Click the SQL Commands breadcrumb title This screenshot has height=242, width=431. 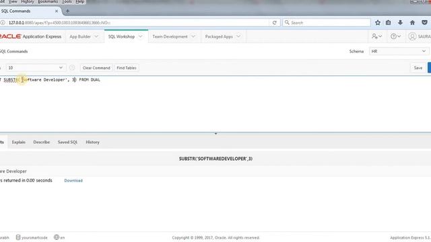13,51
